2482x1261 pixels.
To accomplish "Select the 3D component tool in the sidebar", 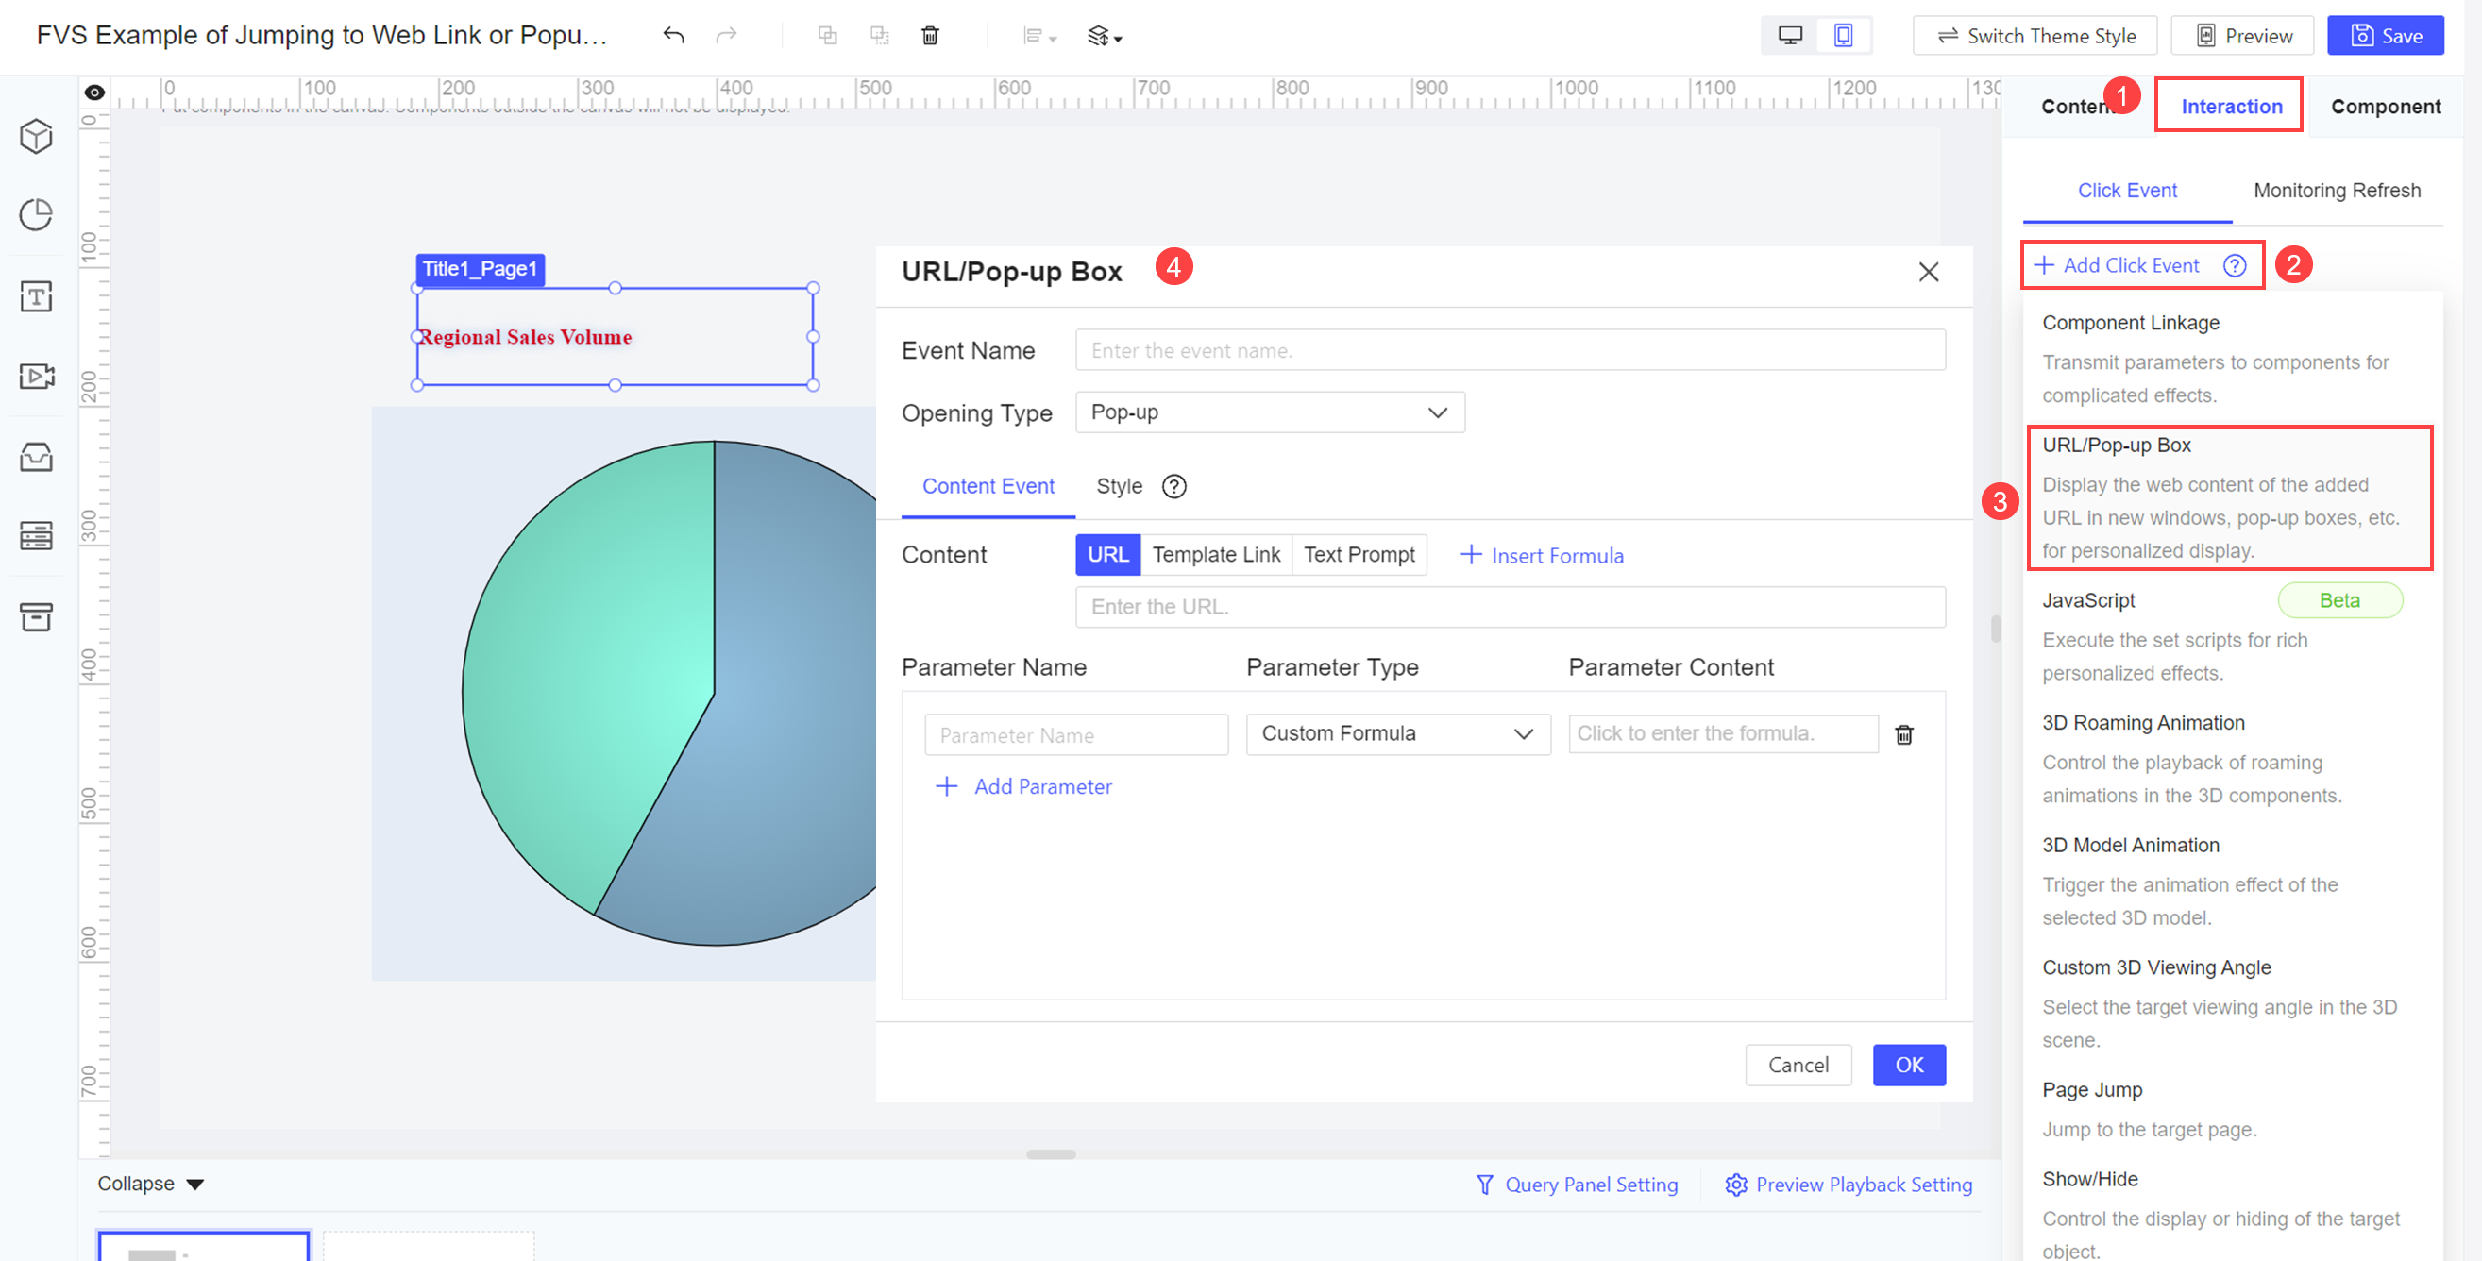I will point(36,136).
